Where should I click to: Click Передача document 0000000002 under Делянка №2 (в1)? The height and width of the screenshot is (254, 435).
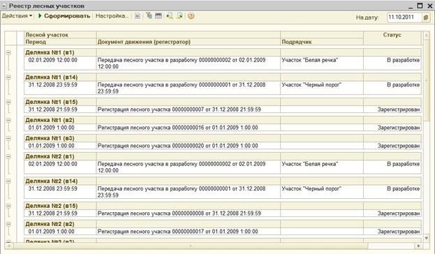tap(182, 167)
